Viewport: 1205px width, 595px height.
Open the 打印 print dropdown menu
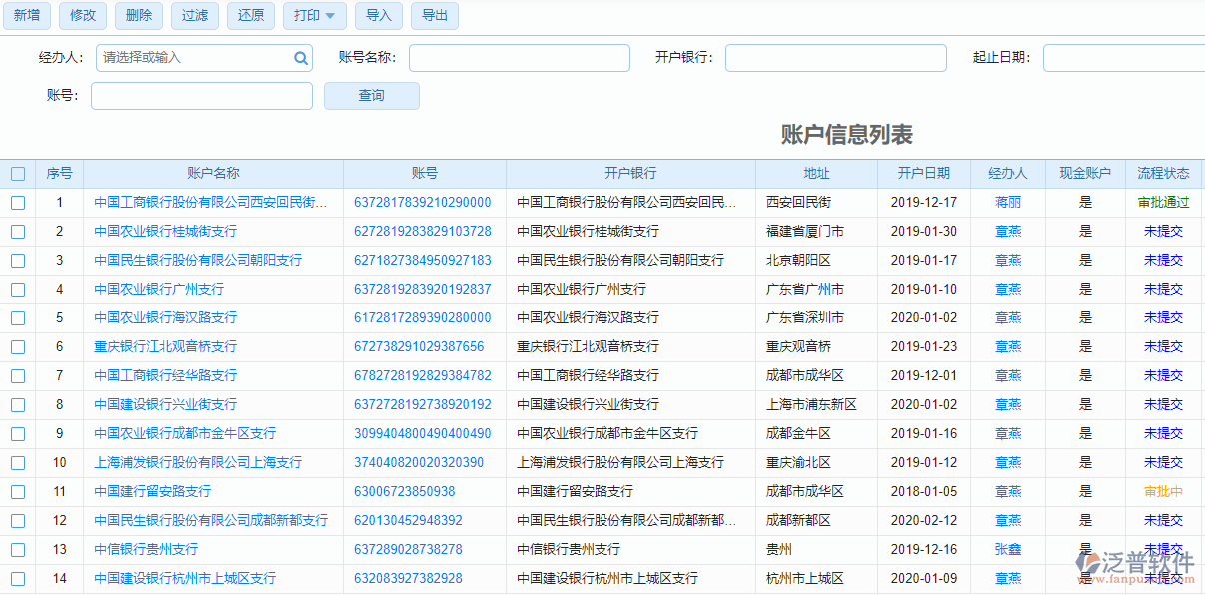pyautogui.click(x=314, y=16)
